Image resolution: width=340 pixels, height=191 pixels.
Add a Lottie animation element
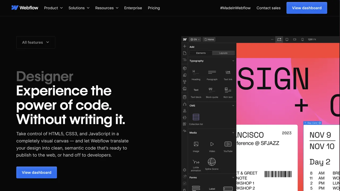point(196,165)
